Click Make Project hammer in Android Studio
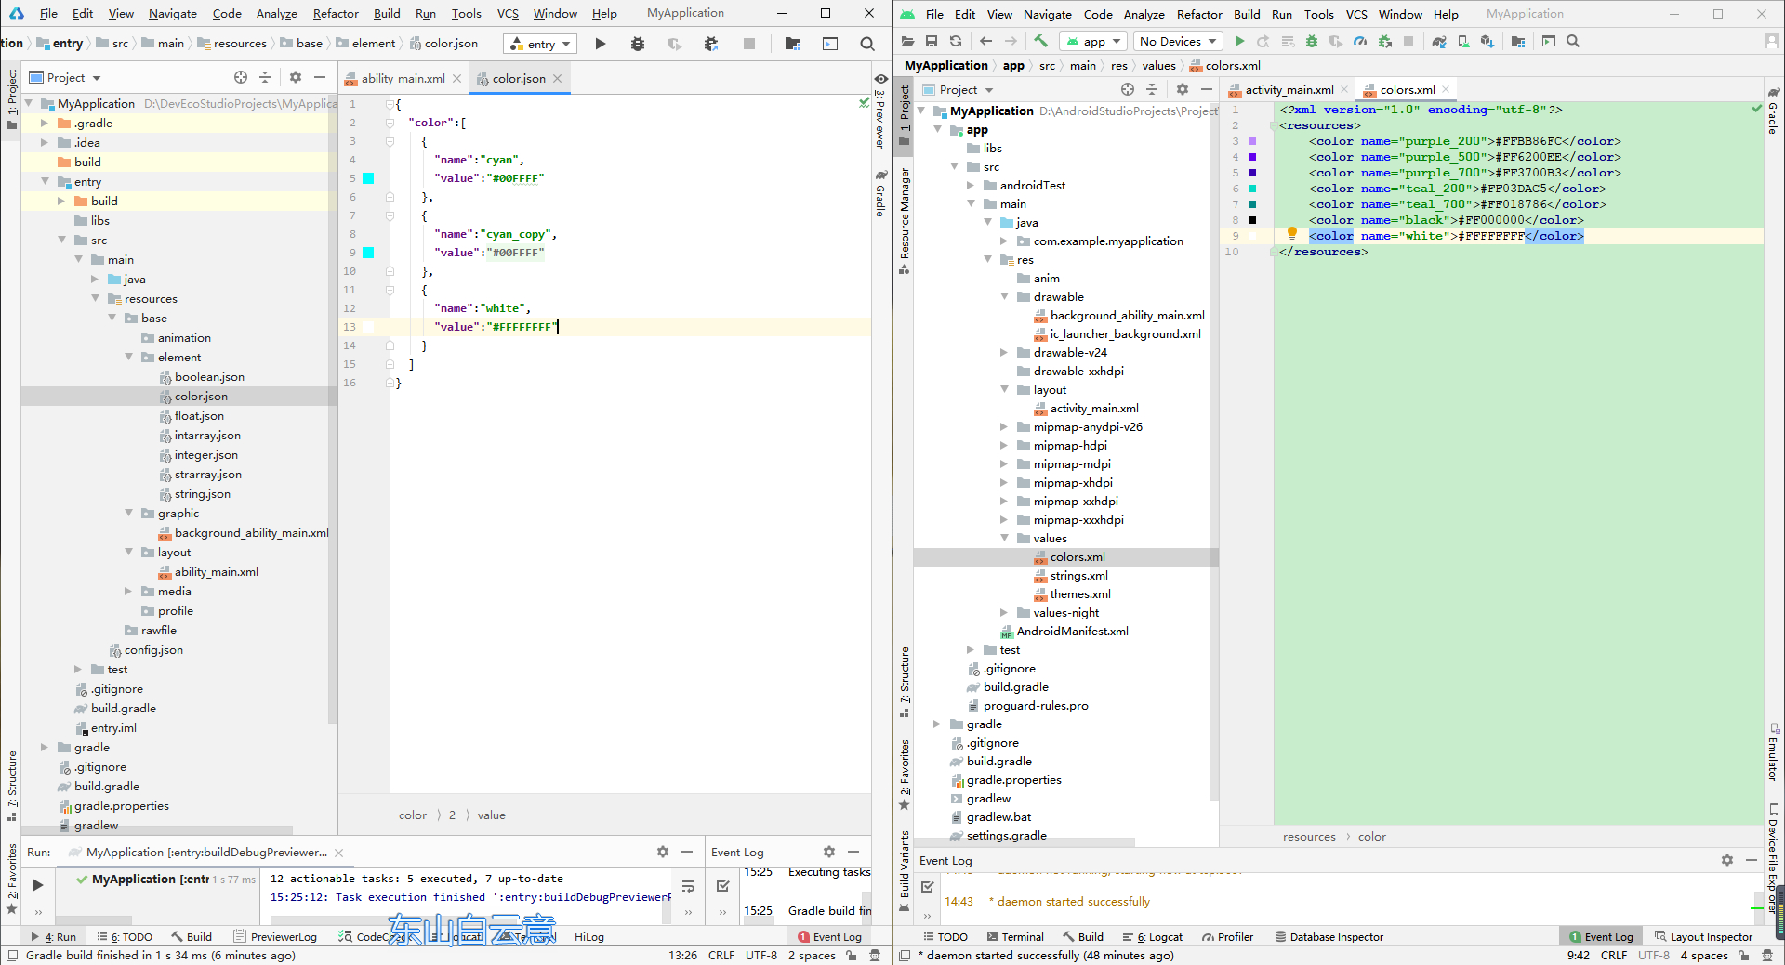1785x965 pixels. (x=1041, y=41)
